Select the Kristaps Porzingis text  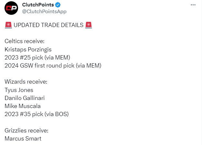[28, 49]
